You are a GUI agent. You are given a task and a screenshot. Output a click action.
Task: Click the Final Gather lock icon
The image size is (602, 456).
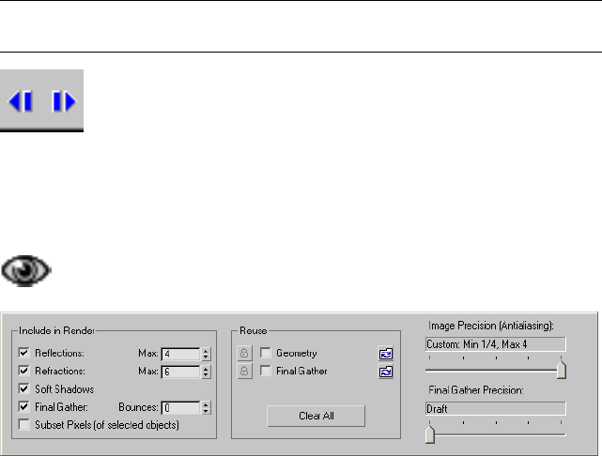tap(244, 372)
